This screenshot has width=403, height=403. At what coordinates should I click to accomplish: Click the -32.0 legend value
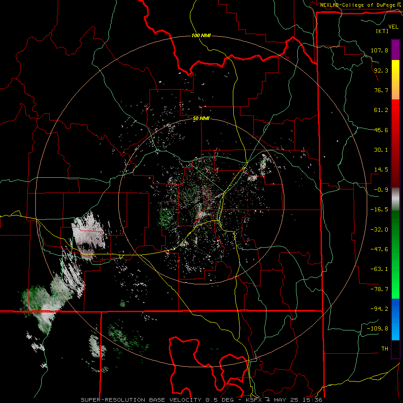pyautogui.click(x=379, y=230)
